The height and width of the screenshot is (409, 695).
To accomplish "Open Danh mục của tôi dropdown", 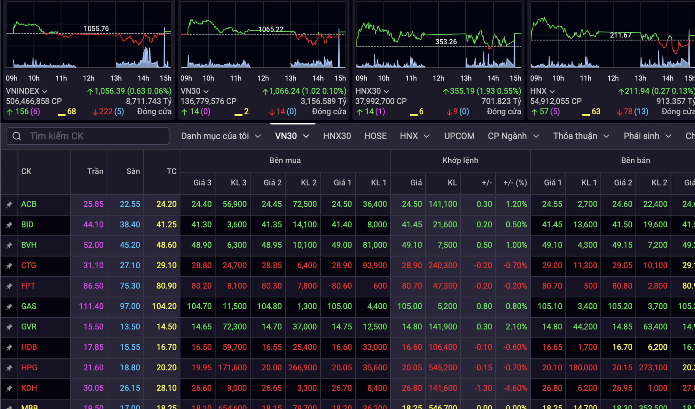I will pyautogui.click(x=221, y=136).
